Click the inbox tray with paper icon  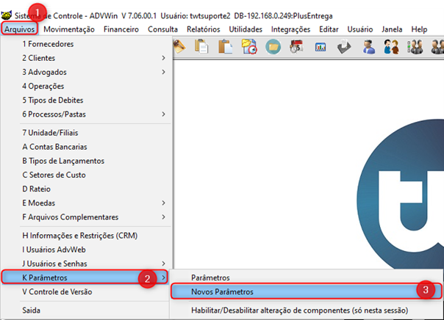pyautogui.click(x=344, y=47)
